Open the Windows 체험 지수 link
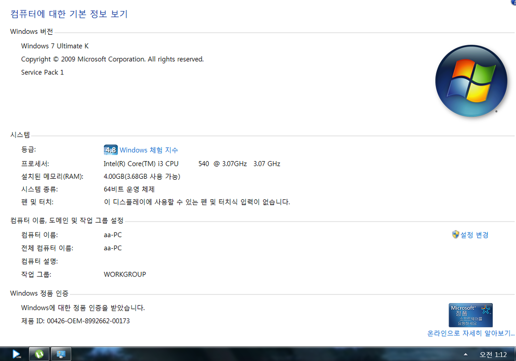The height and width of the screenshot is (361, 516). click(149, 150)
